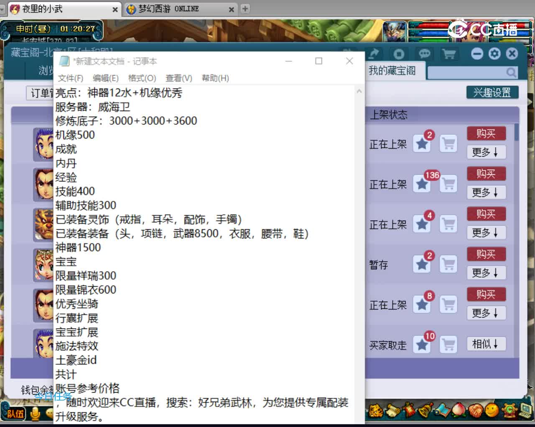
Task: Expand 更多 for the badge-136 listing
Action: click(x=486, y=192)
